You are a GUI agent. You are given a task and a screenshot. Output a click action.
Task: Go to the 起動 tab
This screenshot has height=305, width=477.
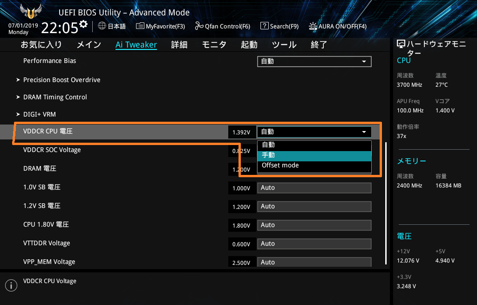click(249, 45)
